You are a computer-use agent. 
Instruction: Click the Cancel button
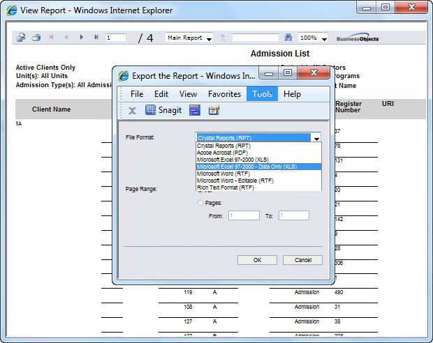click(x=302, y=260)
